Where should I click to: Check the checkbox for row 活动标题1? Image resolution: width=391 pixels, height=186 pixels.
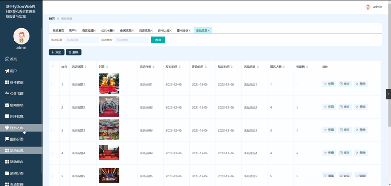click(53, 84)
